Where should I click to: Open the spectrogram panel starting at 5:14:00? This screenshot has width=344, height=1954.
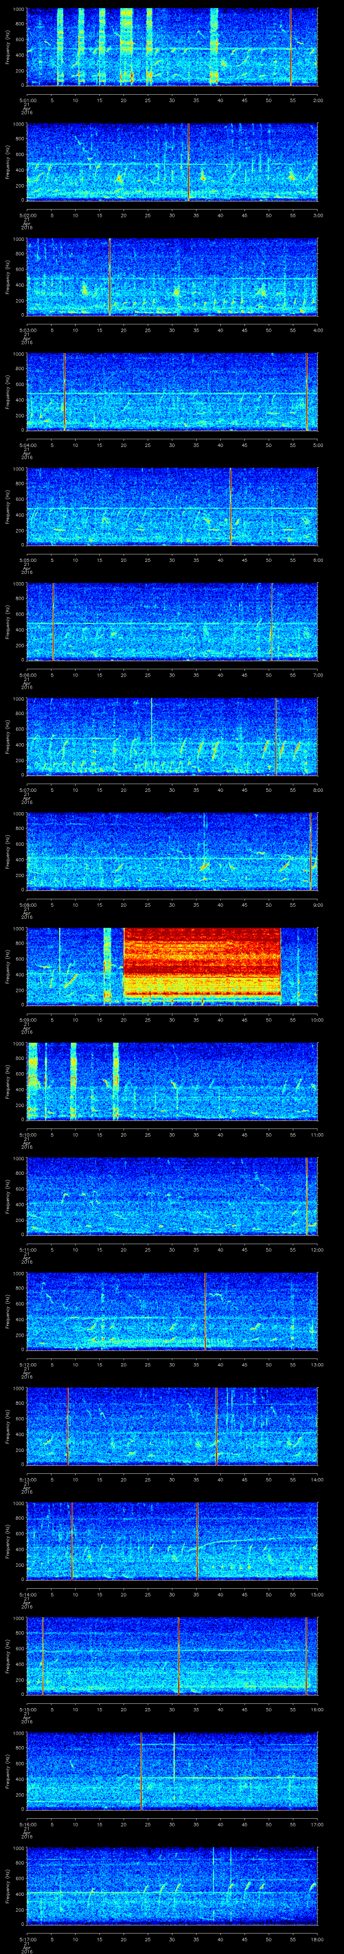[172, 1541]
